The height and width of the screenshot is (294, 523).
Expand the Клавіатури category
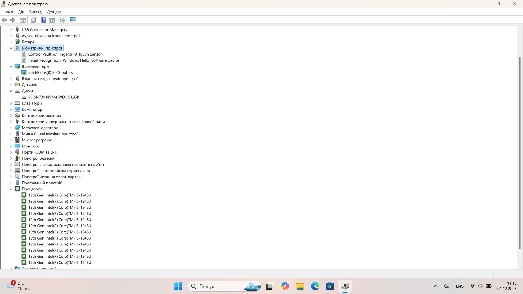11,103
